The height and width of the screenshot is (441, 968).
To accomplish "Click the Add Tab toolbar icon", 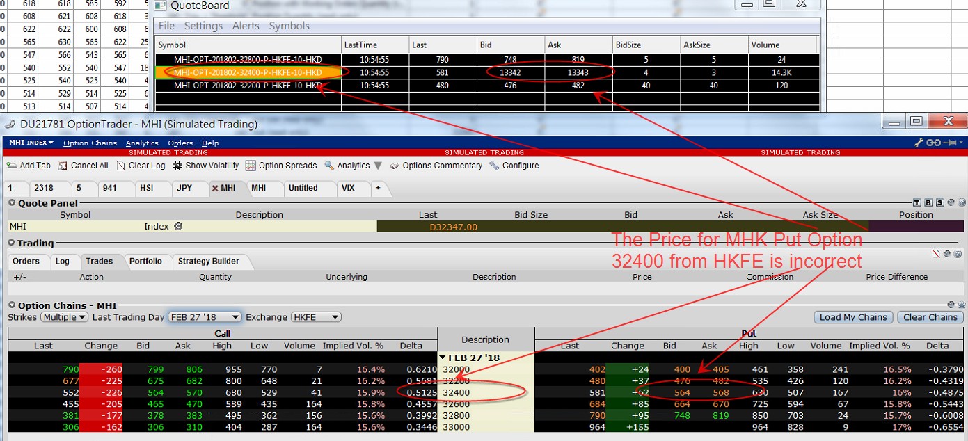I will pyautogui.click(x=11, y=166).
